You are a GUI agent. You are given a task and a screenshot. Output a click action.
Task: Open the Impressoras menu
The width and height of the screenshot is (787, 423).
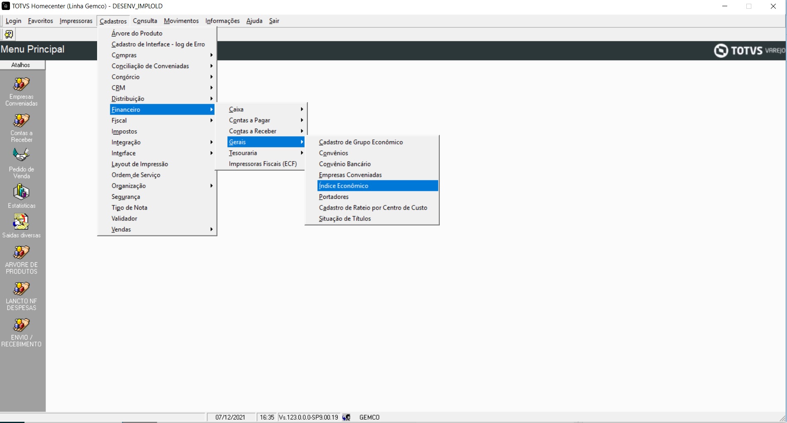point(76,21)
